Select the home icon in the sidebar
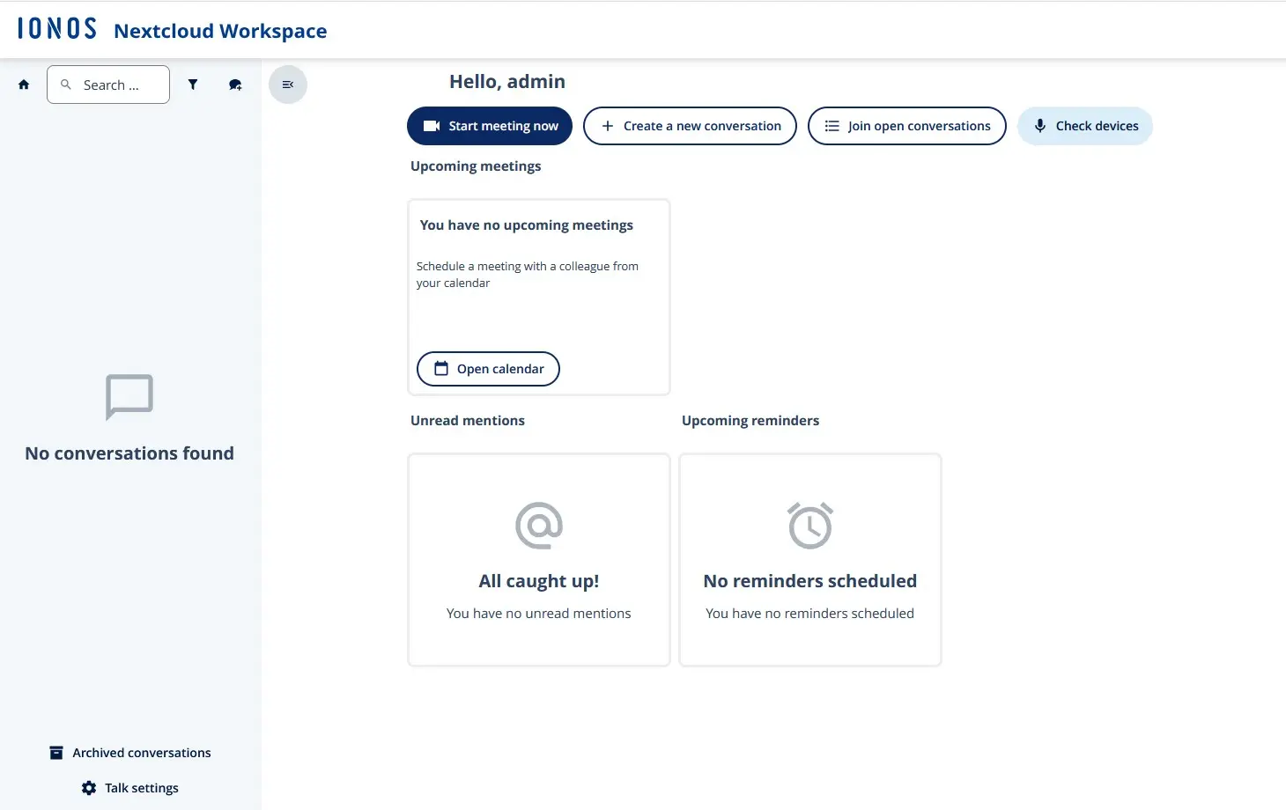Screen dimensions: 1286x810 24,84
